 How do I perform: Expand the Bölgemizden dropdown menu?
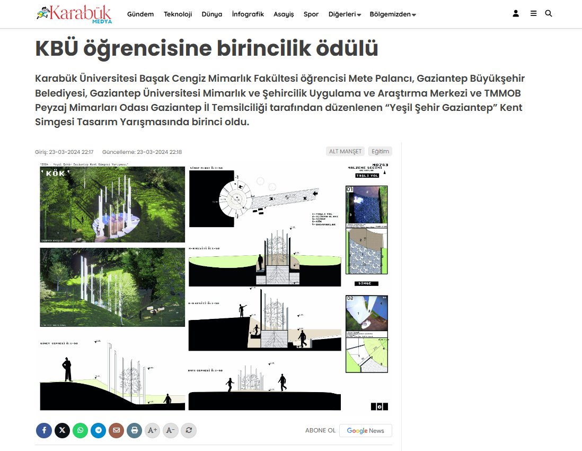point(393,14)
